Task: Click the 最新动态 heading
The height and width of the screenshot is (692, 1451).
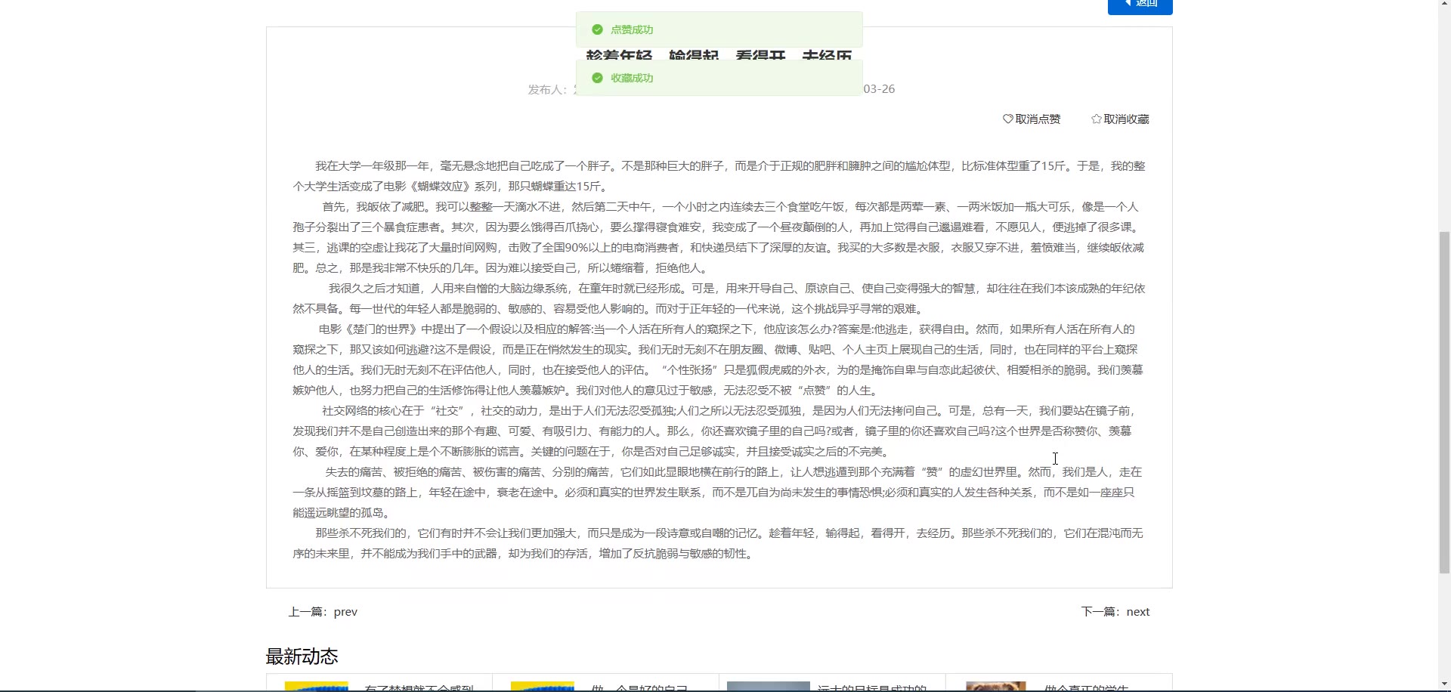Action: tap(302, 656)
